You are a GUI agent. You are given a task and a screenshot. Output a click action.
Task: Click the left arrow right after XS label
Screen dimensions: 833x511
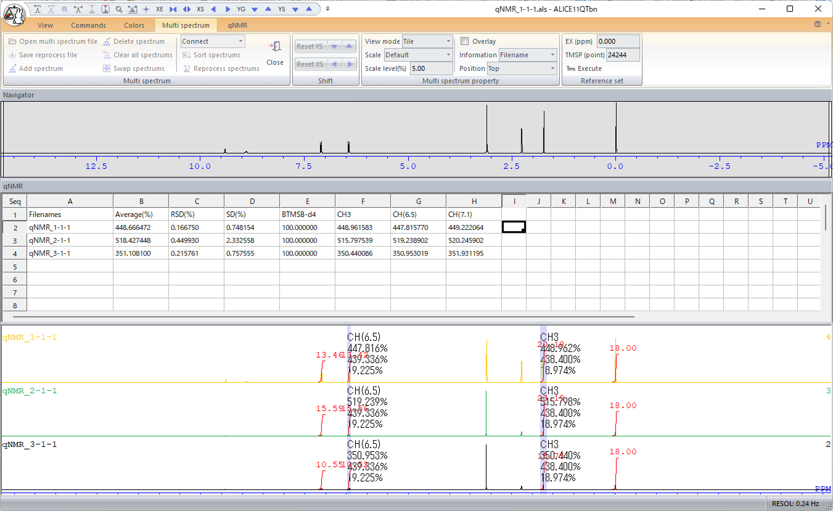tap(213, 9)
